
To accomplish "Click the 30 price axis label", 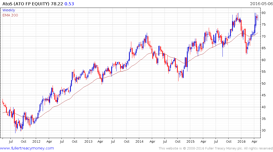I will [x=263, y=130].
